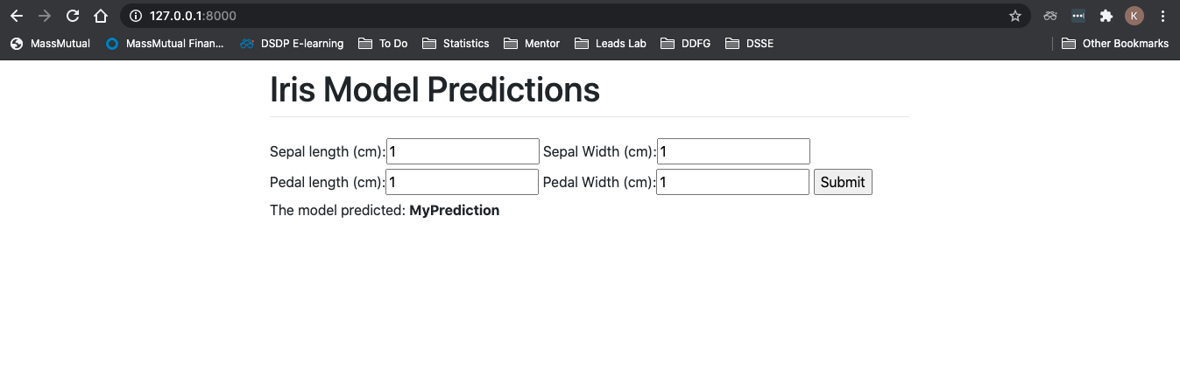
Task: Reload the page with the refresh icon
Action: (x=73, y=16)
